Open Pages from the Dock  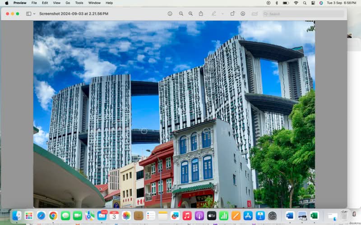(236, 216)
